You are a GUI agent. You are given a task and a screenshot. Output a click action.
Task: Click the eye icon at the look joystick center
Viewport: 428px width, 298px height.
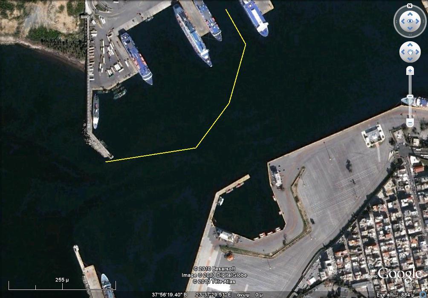tap(410, 21)
